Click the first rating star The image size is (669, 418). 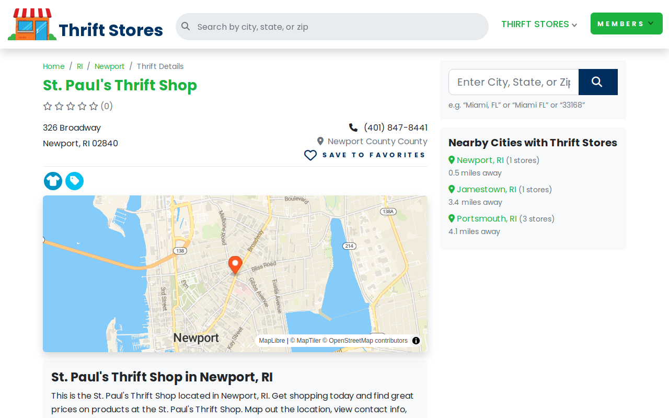pyautogui.click(x=48, y=106)
